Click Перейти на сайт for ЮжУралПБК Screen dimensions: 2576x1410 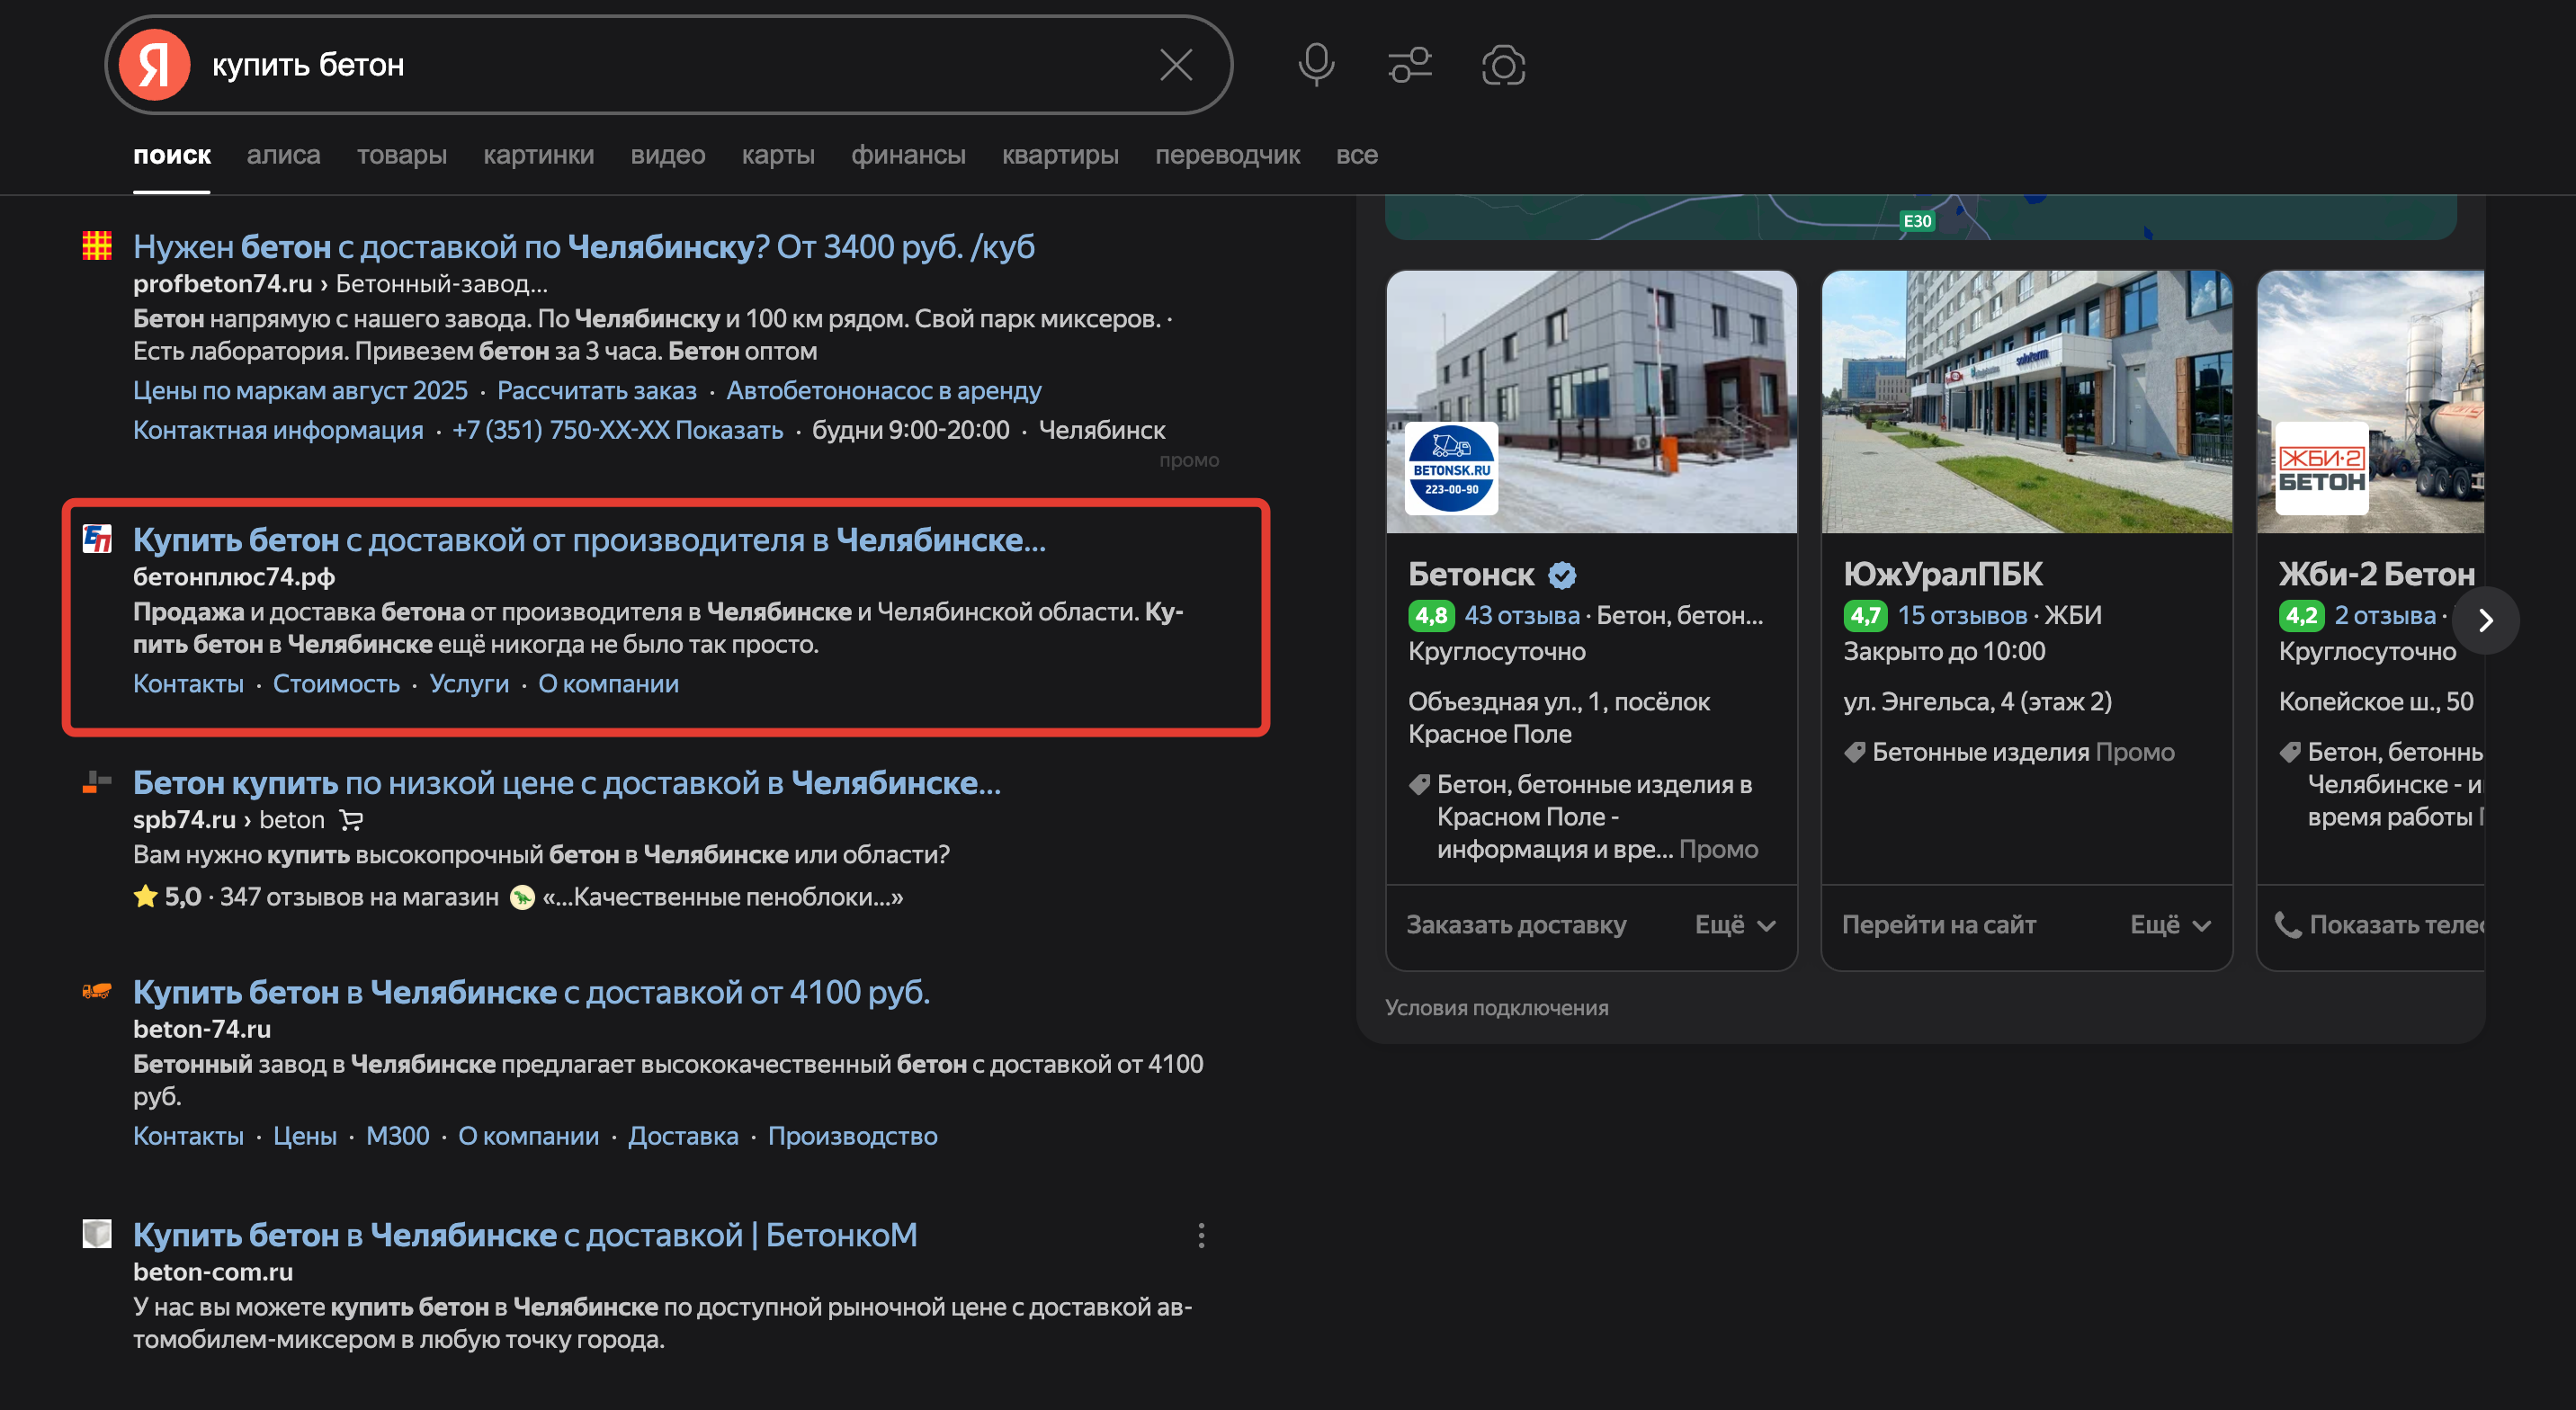[x=1938, y=925]
